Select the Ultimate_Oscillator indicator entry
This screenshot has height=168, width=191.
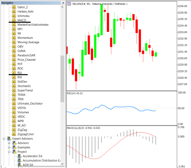30,104
